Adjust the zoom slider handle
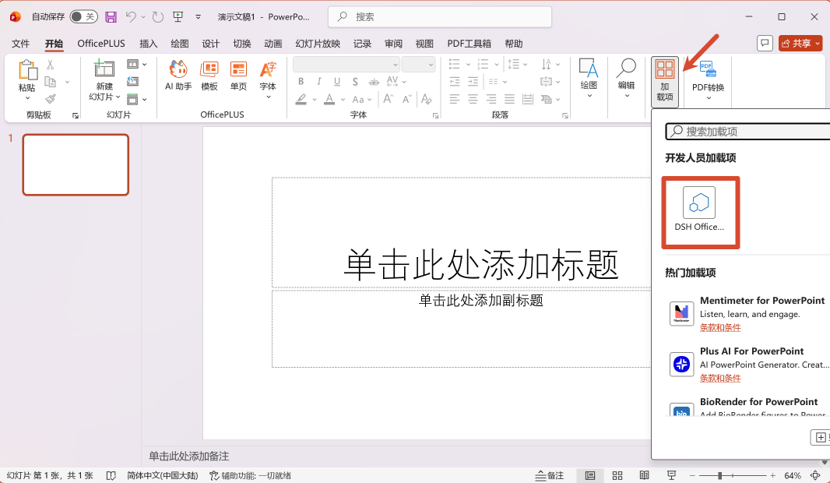Viewport: 830px width, 483px height. (x=720, y=475)
